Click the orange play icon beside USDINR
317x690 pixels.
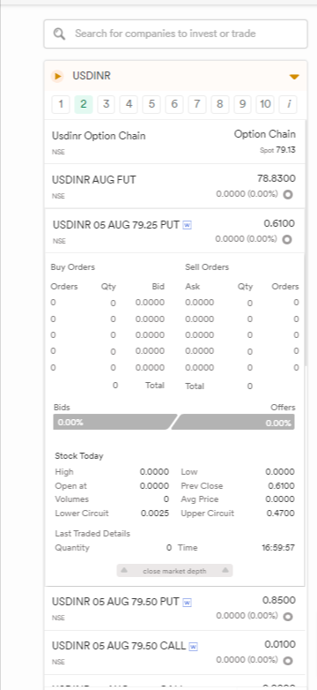[57, 76]
